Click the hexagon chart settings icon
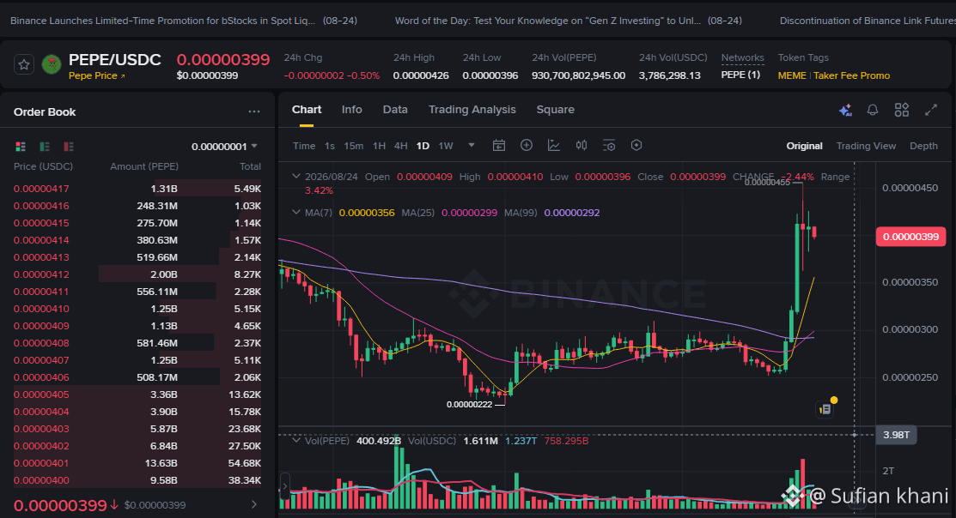 (636, 145)
